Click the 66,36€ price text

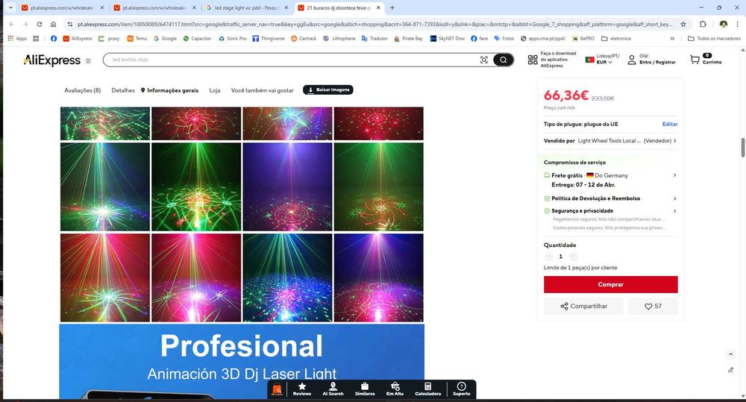coord(565,95)
